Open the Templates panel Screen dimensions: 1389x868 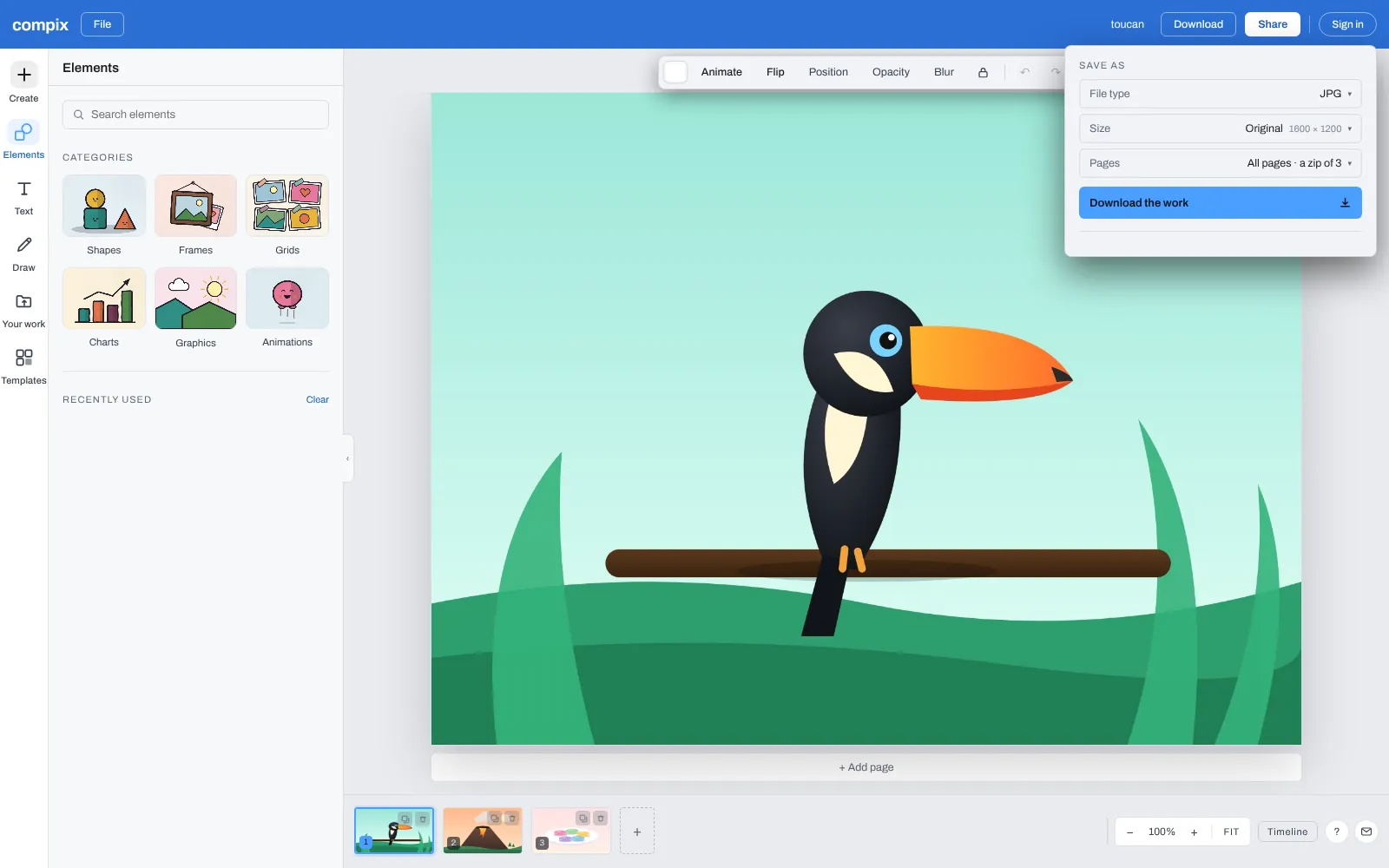(23, 366)
